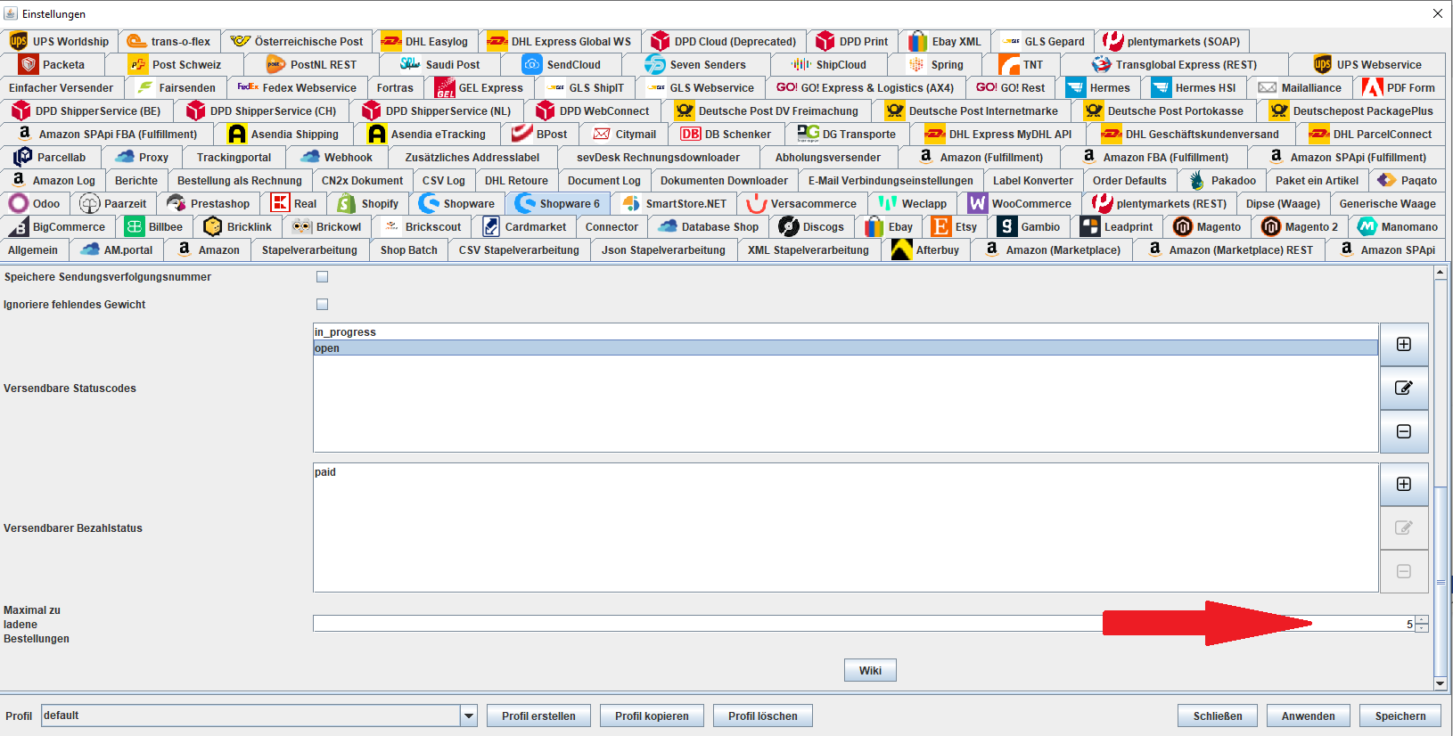The image size is (1453, 736).
Task: Switch to the Etsy tab
Action: [x=955, y=226]
